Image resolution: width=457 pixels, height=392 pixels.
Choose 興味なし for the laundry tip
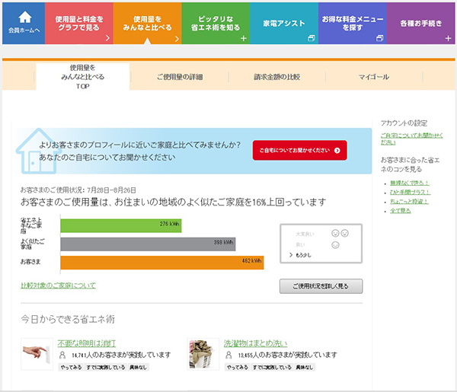pos(305,367)
